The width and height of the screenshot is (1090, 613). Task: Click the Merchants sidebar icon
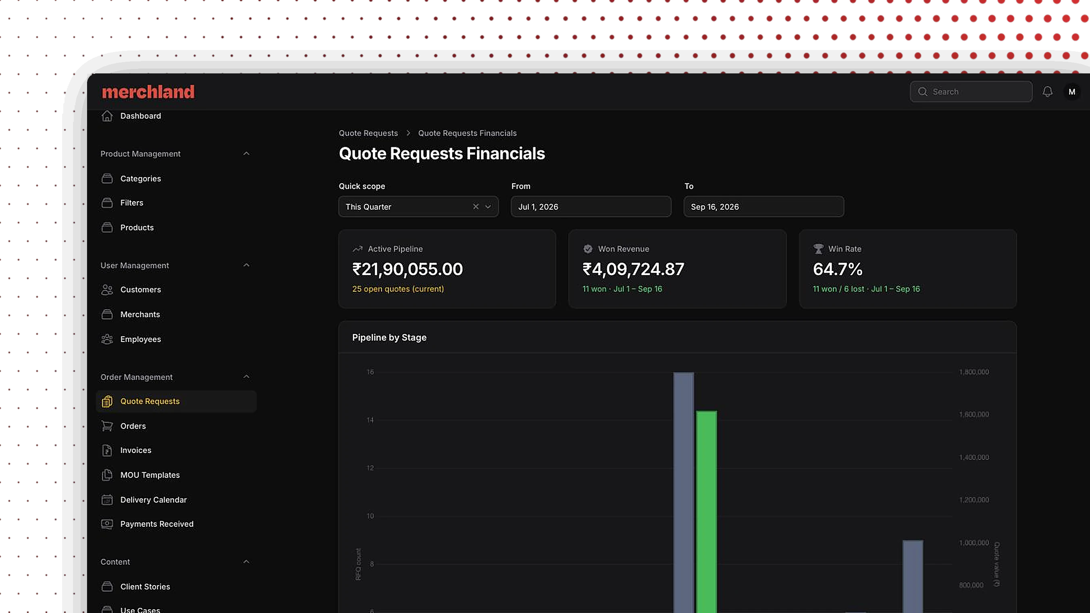click(x=107, y=314)
